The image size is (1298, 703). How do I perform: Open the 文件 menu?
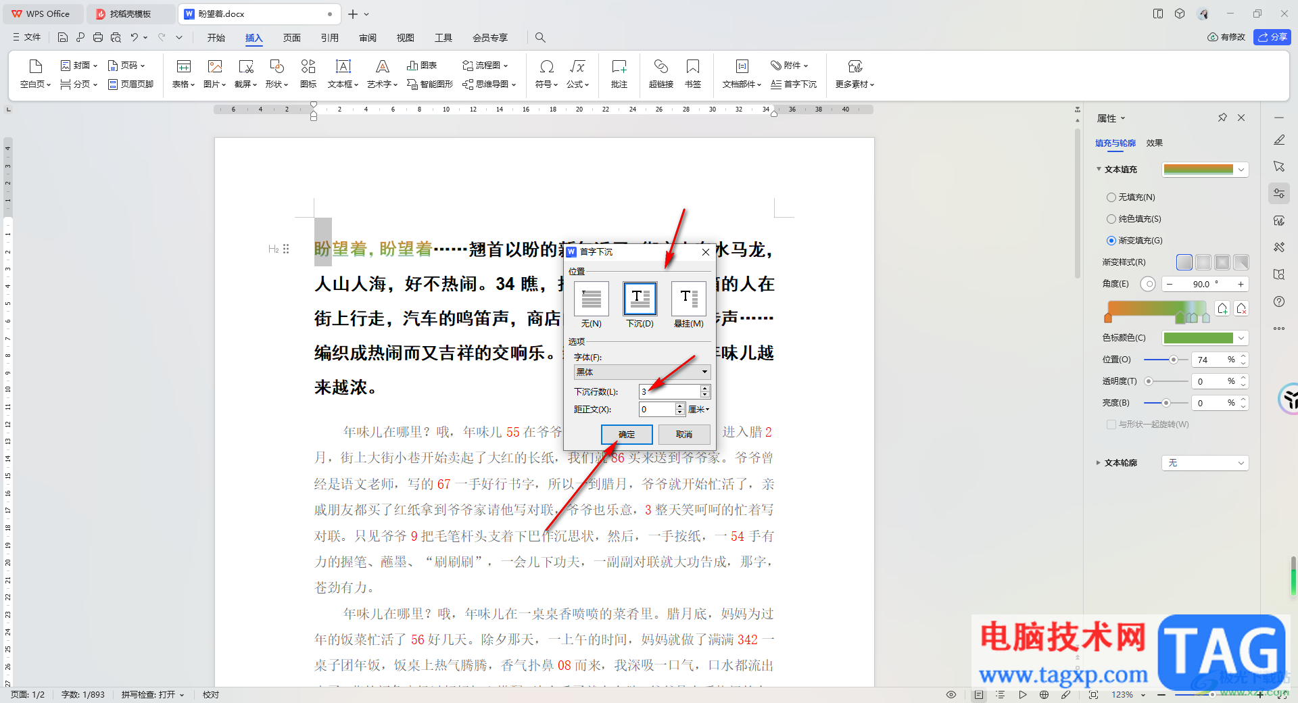[x=27, y=37]
